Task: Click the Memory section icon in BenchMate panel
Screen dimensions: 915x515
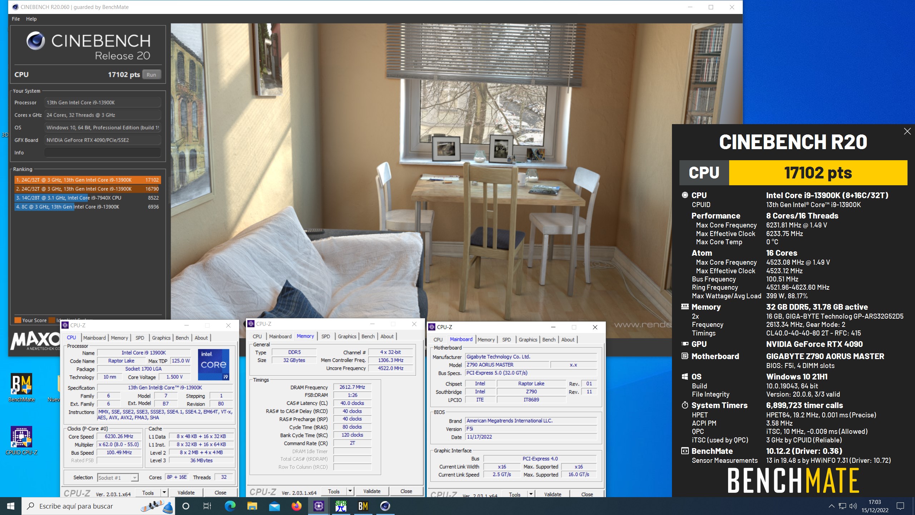Action: coord(685,306)
